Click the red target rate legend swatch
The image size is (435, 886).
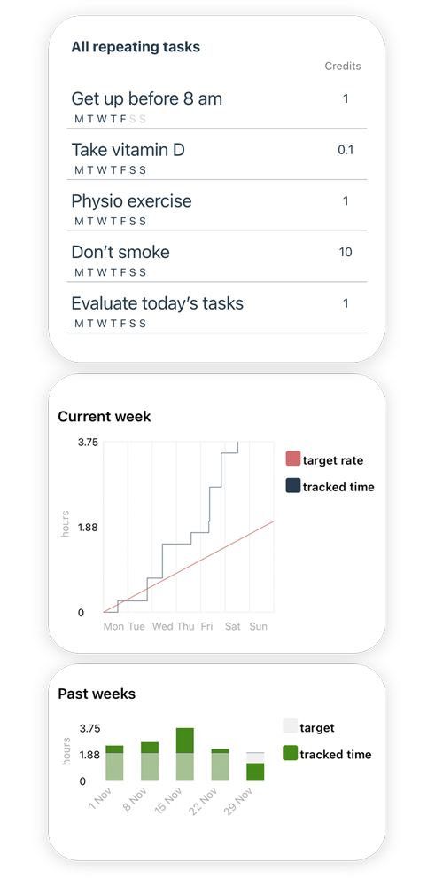(293, 459)
